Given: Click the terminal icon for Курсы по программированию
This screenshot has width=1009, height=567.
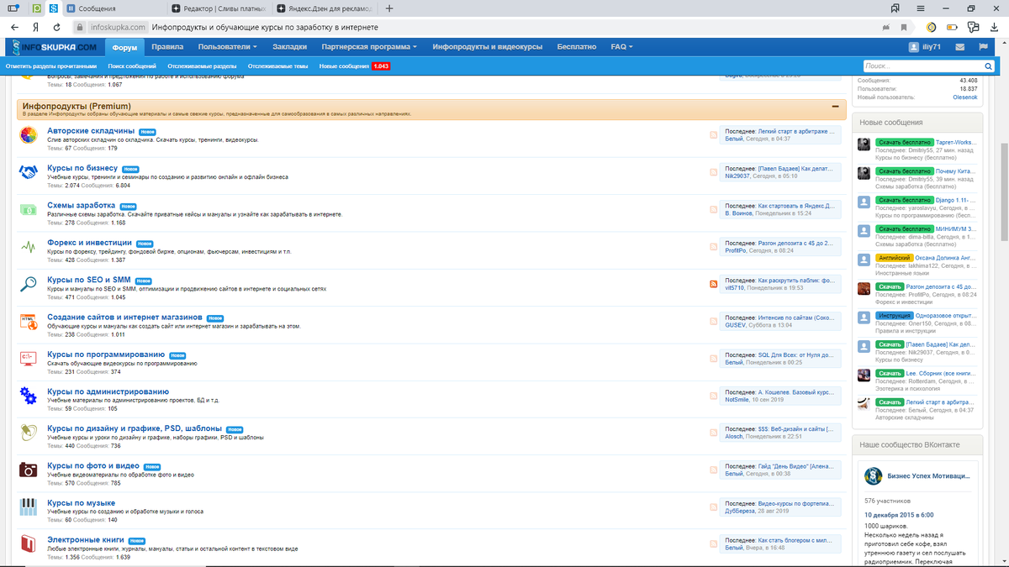Looking at the screenshot, I should (29, 358).
